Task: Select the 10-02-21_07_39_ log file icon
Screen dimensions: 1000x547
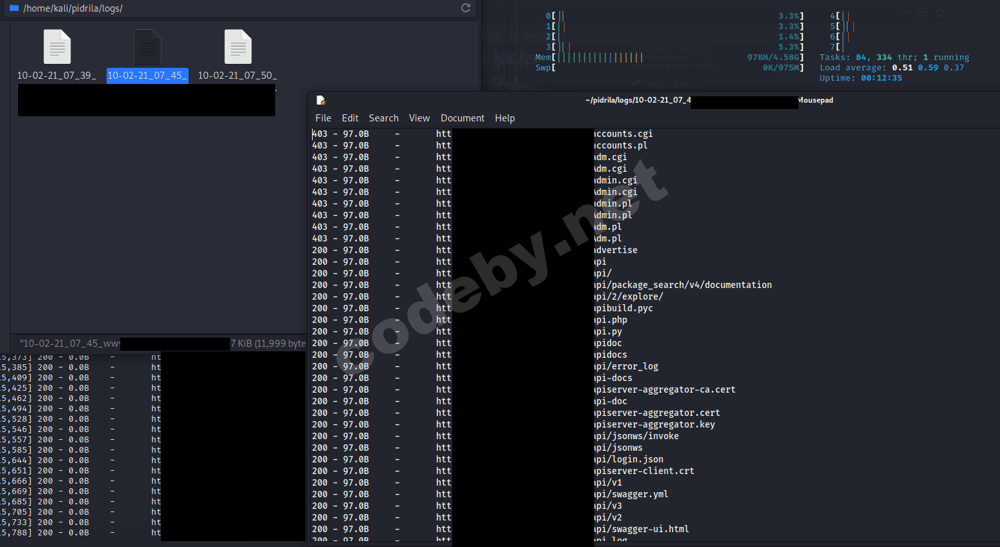Action: pos(57,46)
